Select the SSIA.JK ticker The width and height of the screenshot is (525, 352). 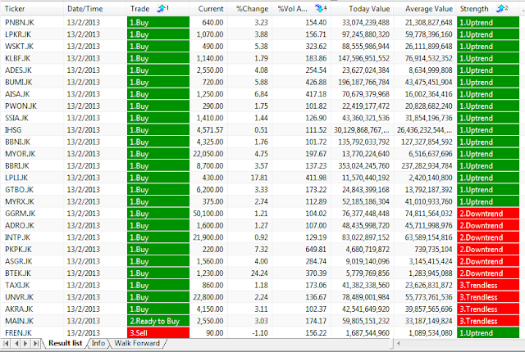pyautogui.click(x=16, y=118)
